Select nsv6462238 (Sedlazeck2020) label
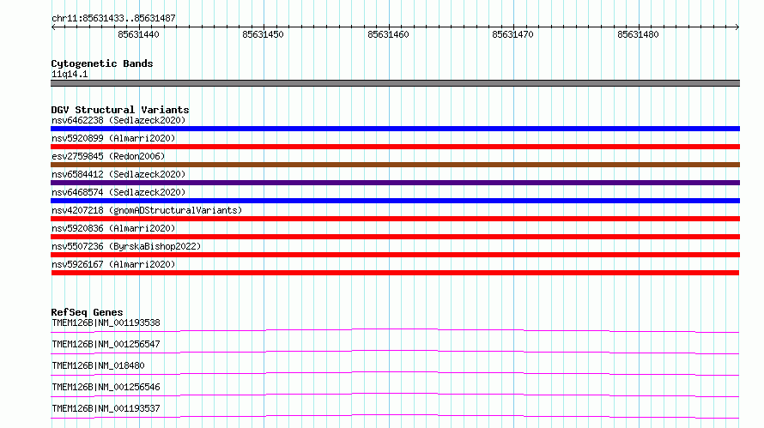The width and height of the screenshot is (764, 428). (118, 120)
